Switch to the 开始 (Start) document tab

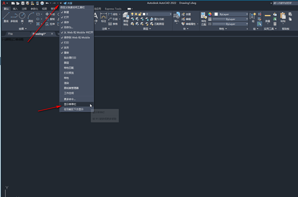[x=10, y=34]
